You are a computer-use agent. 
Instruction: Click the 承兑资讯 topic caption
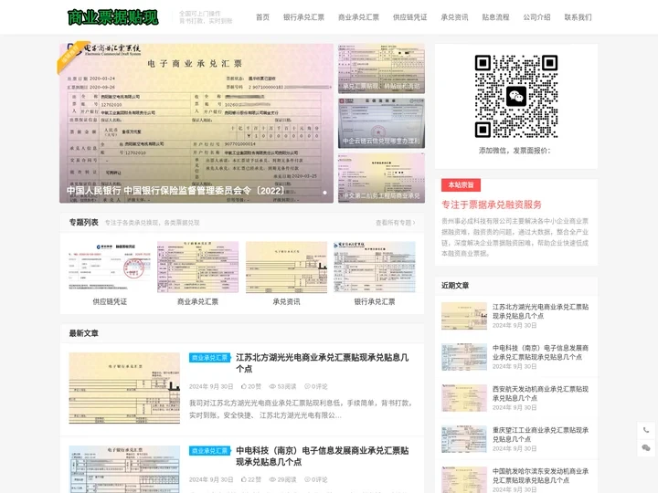[286, 301]
